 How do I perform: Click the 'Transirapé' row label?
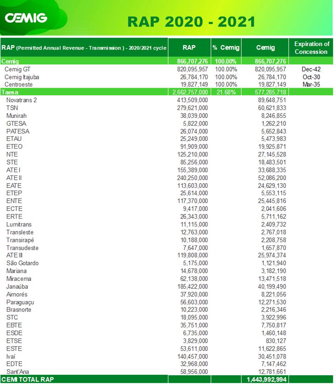[20, 240]
